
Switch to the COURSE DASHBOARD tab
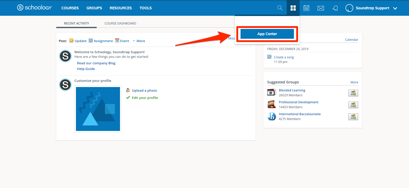coord(120,23)
